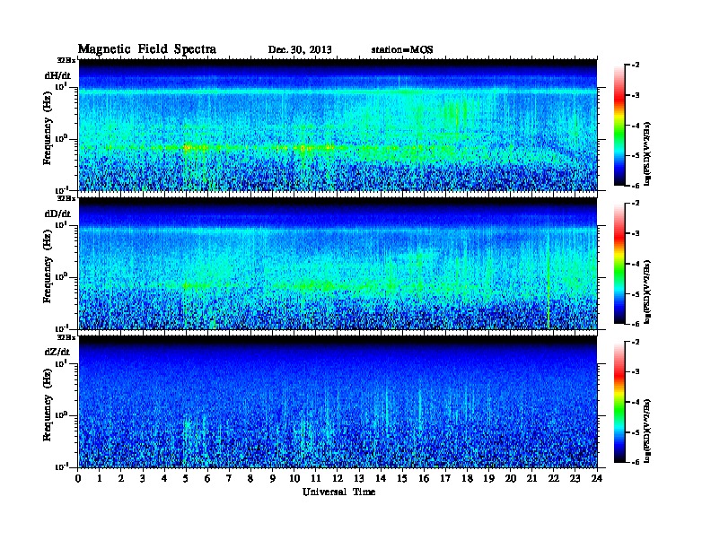711x549 pixels.
Task: Click the 10¹ frequency tick of the dZ/dt panel
Action: (x=62, y=363)
